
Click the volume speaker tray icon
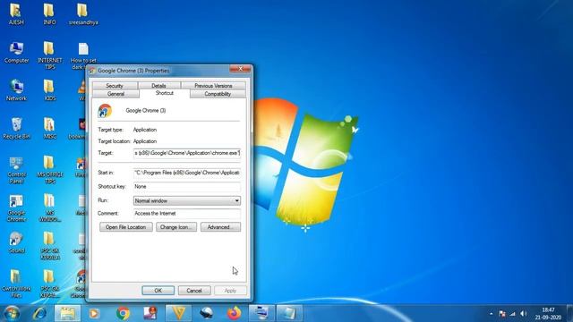coord(524,313)
